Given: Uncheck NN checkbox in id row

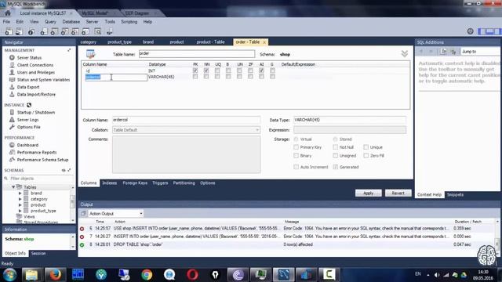Looking at the screenshot, I should tap(206, 70).
